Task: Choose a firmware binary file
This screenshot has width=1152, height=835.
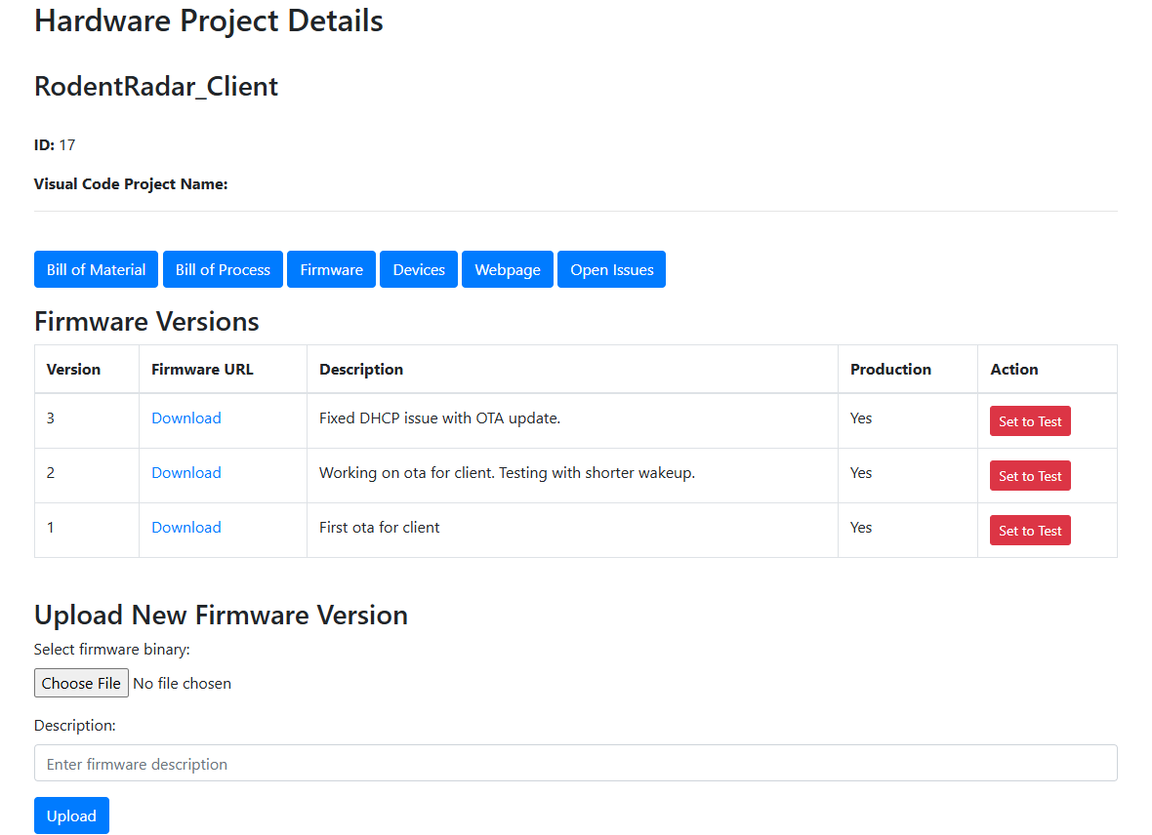Action: click(81, 683)
